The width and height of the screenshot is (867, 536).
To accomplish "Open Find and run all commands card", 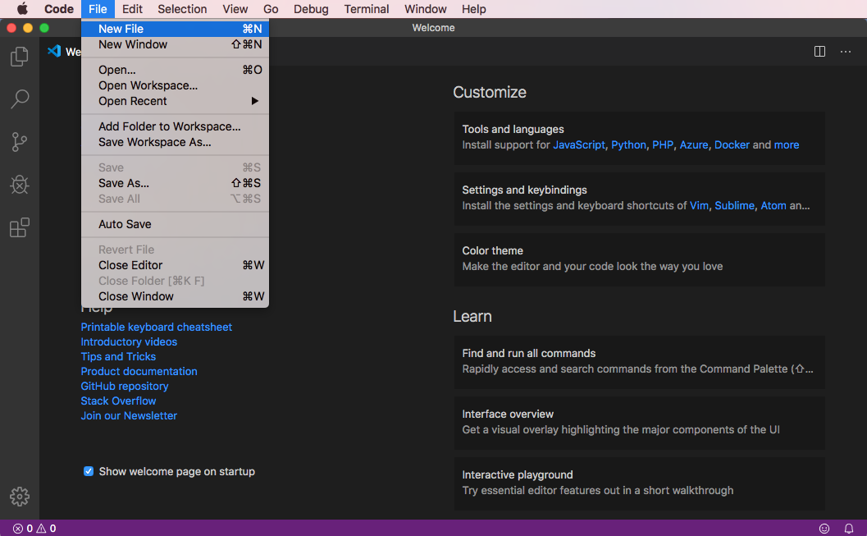I will tap(639, 362).
